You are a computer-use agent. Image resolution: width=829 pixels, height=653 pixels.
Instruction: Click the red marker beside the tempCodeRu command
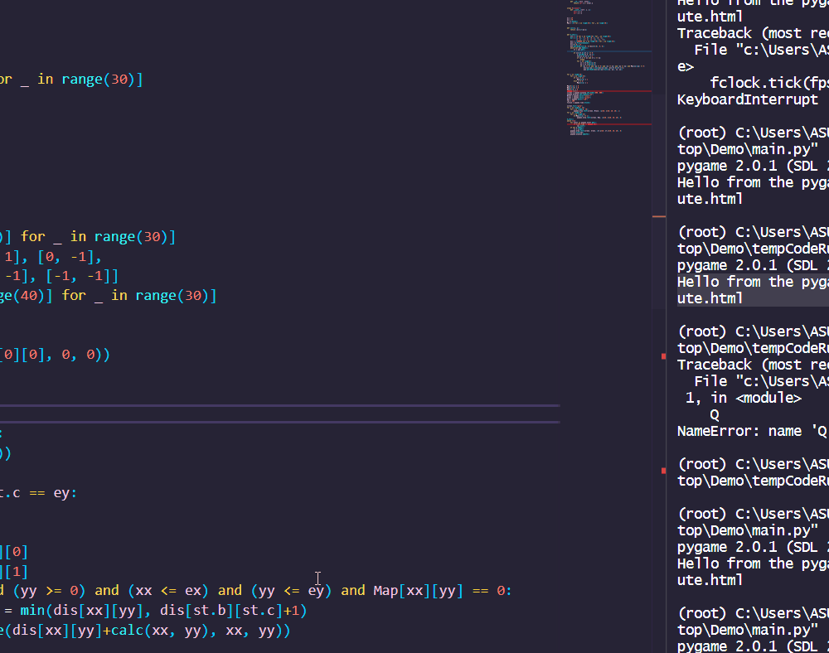coord(662,470)
